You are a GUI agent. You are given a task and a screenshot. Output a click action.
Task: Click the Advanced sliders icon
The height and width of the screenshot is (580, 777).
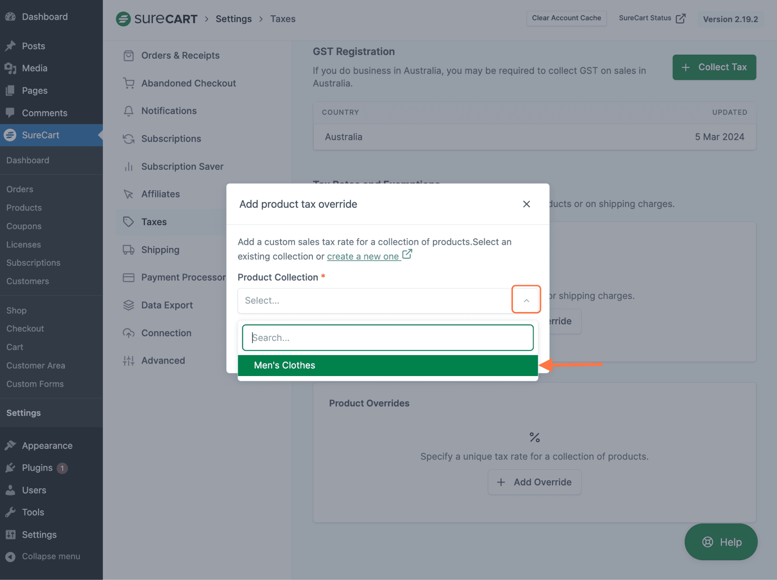point(129,361)
